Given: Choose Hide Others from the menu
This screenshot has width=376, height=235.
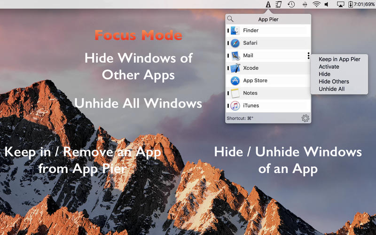Looking at the screenshot, I should click(x=334, y=81).
